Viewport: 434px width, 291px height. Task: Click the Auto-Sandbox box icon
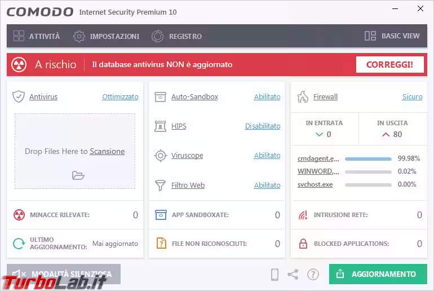[x=161, y=96]
